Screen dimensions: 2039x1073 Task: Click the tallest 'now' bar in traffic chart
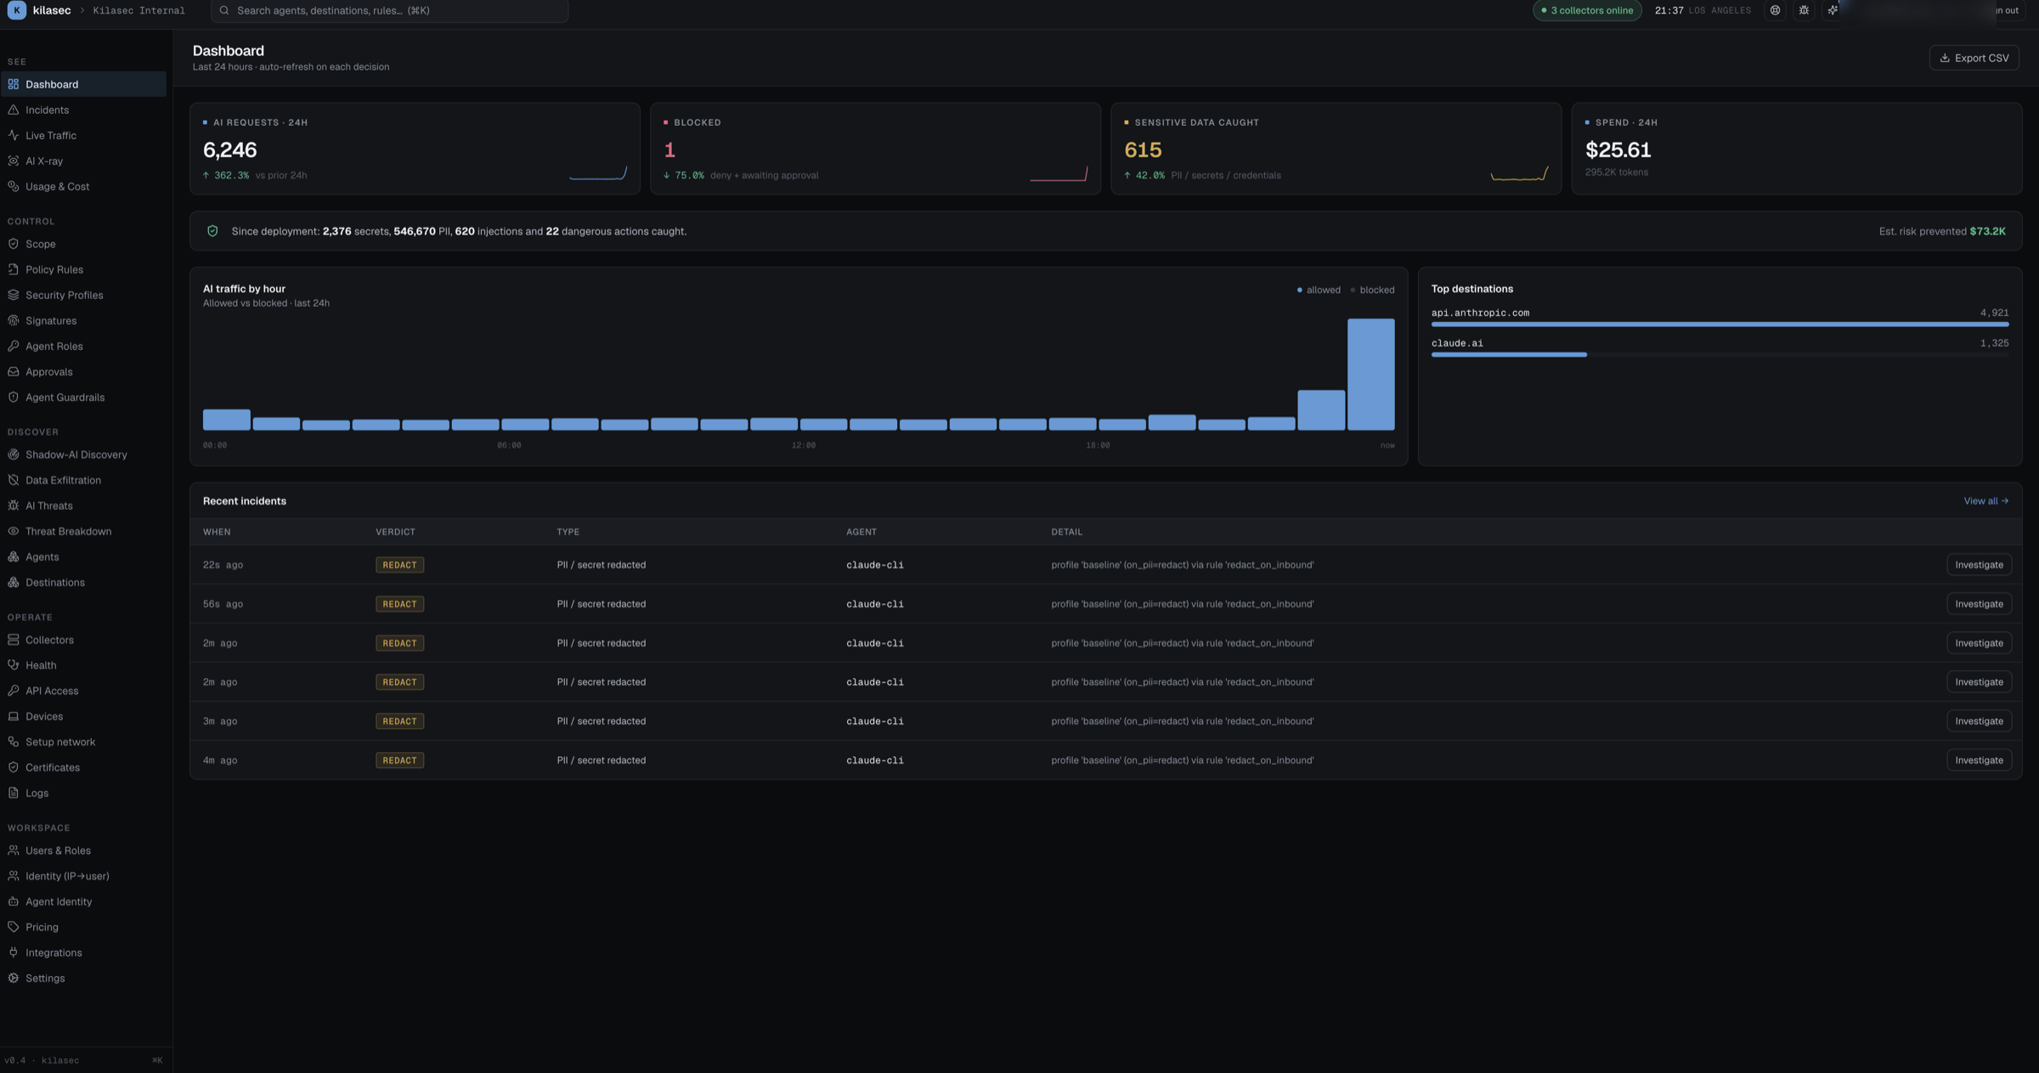click(x=1370, y=375)
